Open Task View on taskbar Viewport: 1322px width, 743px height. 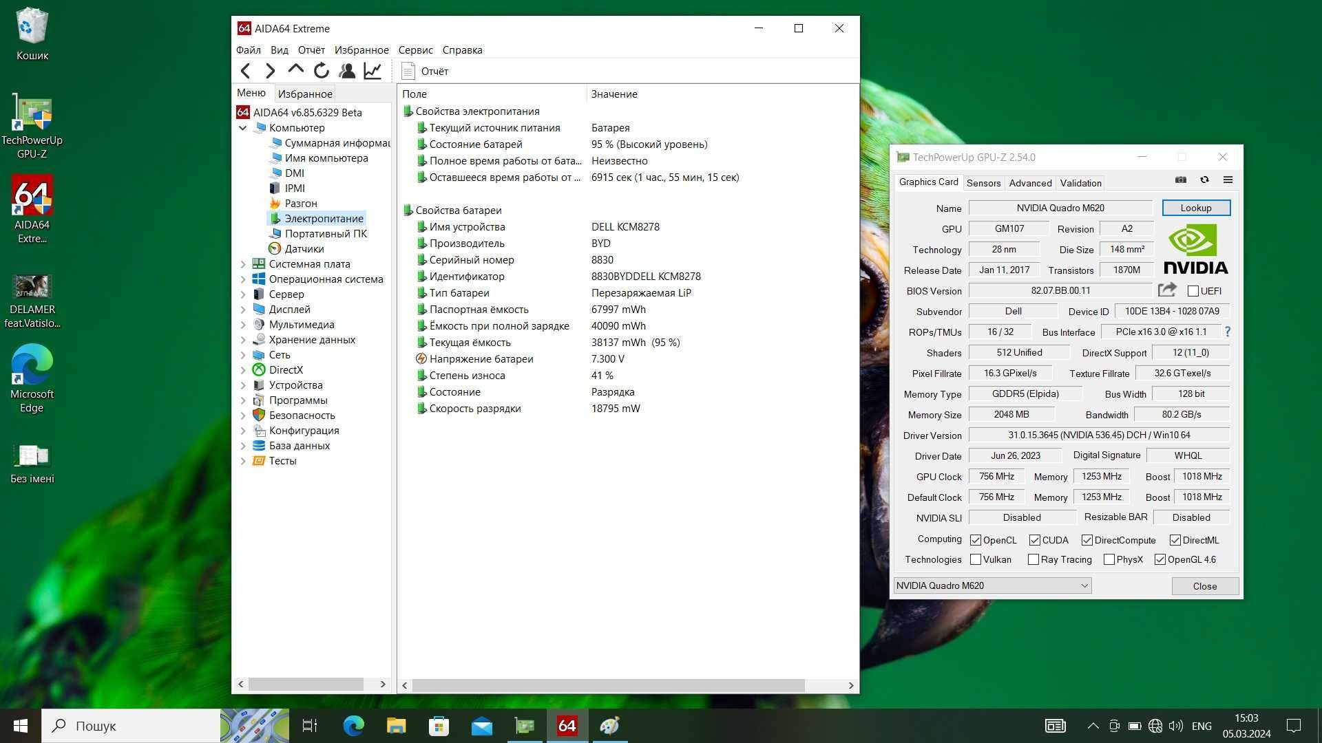coord(310,726)
